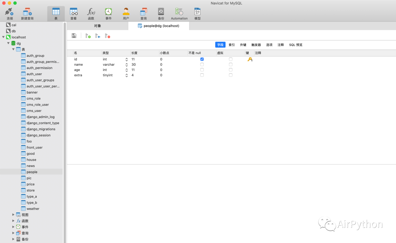The width and height of the screenshot is (396, 243).
Task: Switch to the 外键 foreign keys tab
Action: (243, 45)
